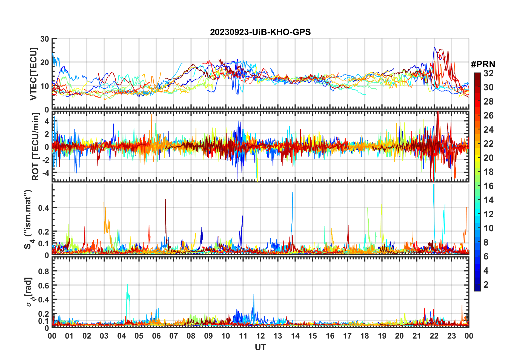Click the colorbar tick label "24"
The image size is (521, 364).
[489, 130]
